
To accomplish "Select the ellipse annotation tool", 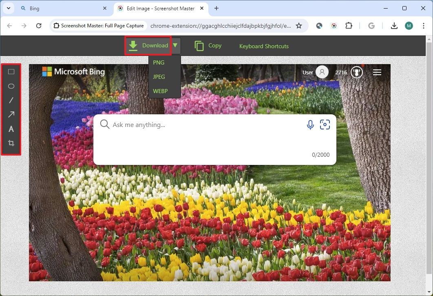I will tap(11, 86).
